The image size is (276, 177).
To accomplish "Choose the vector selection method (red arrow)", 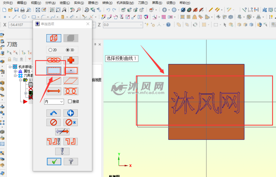I will click(x=54, y=91).
